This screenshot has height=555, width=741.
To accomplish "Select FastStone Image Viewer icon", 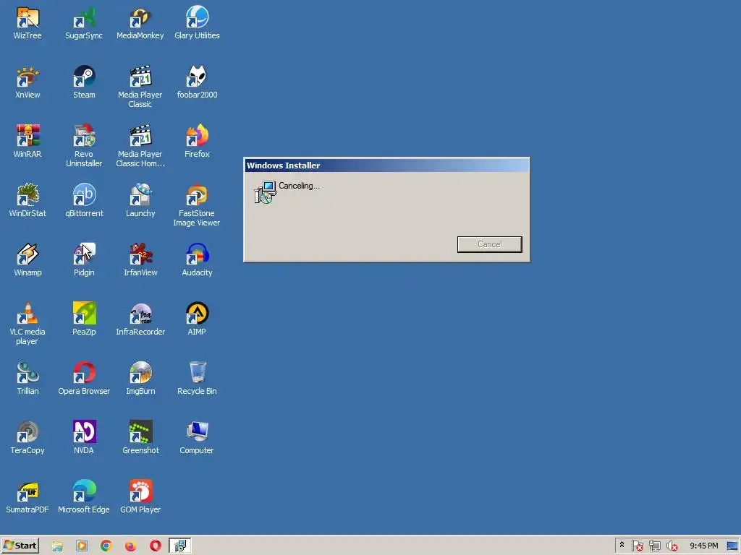I will [x=197, y=205].
